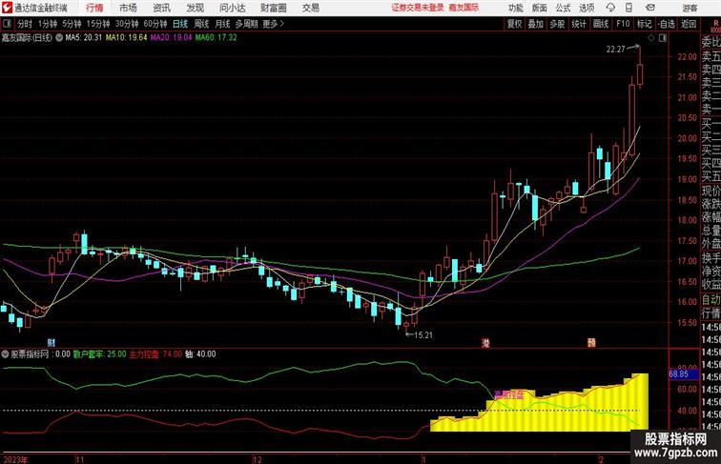Screen dimensions: 721x464
Task: Click the 游客 account button
Action: click(690, 8)
